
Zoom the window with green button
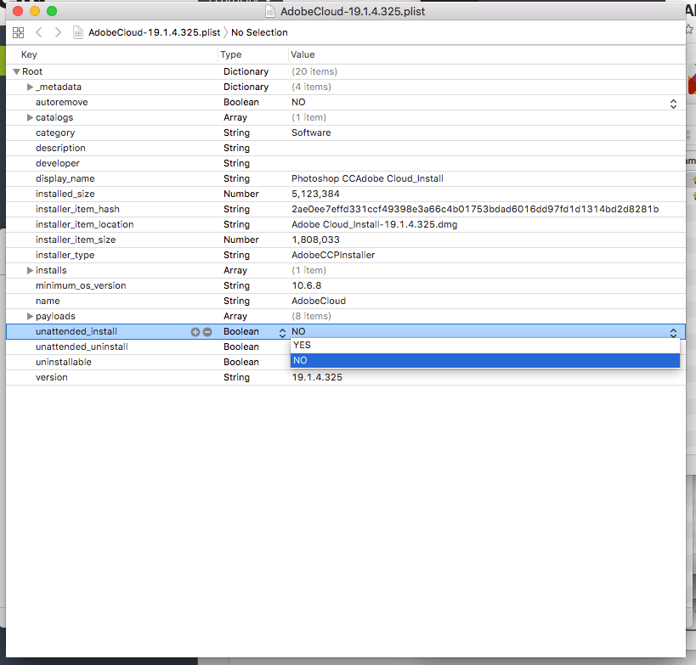point(52,11)
